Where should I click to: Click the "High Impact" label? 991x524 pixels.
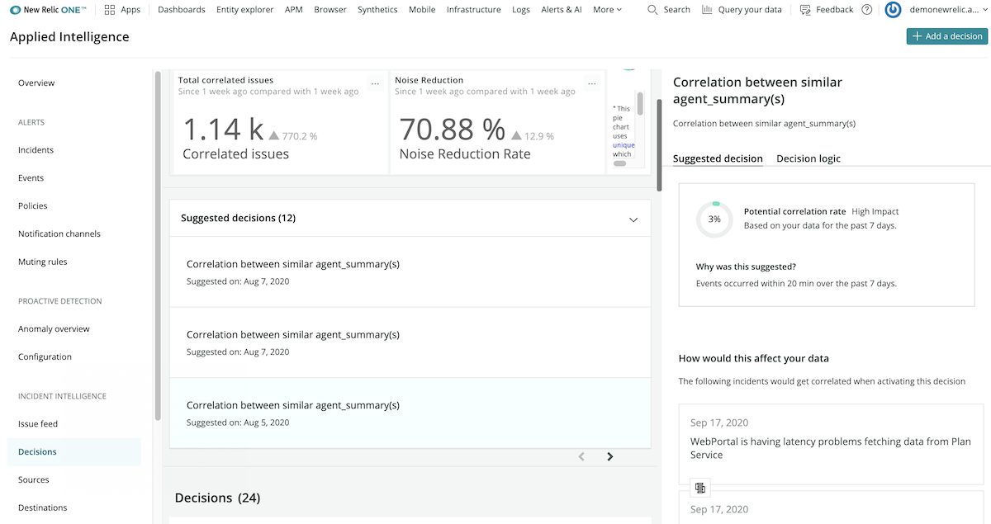(875, 212)
